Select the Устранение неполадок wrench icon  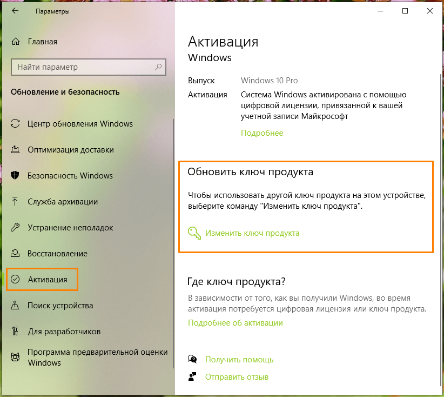click(x=15, y=227)
